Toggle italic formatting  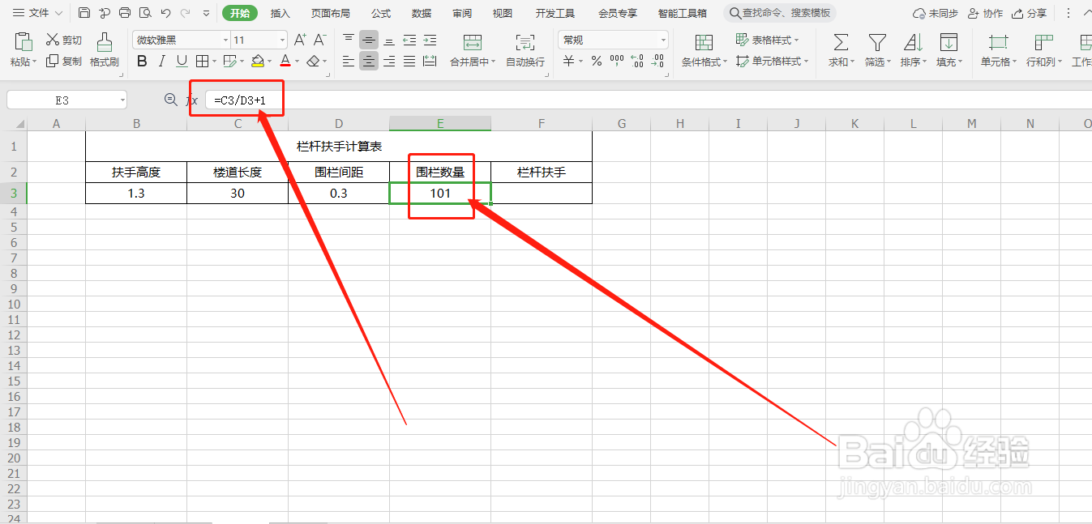(x=162, y=61)
